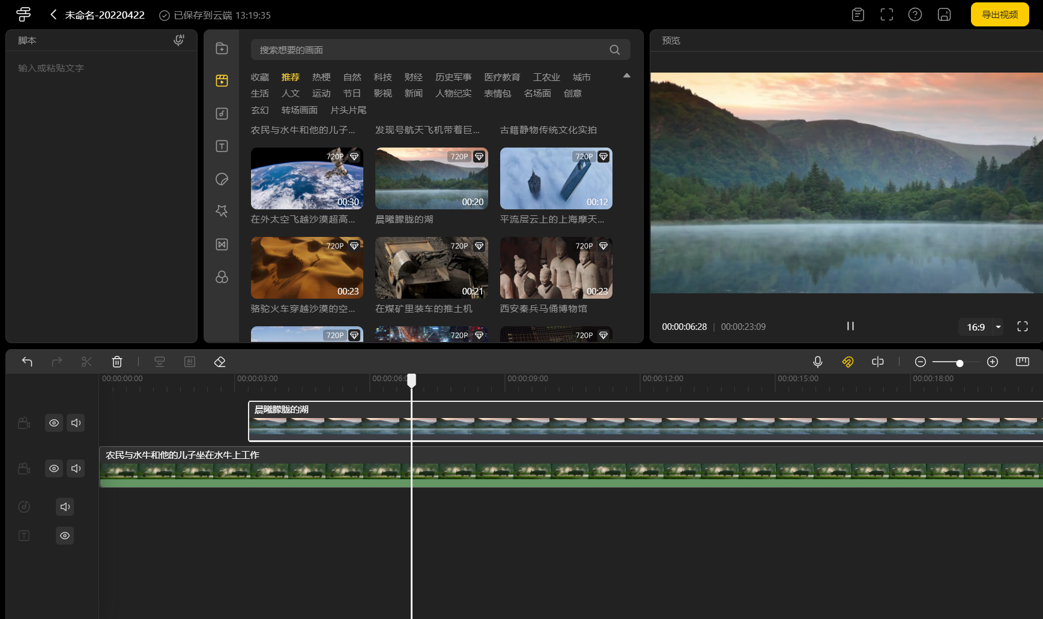Click the AI voice input icon in script panel
Viewport: 1043px width, 619px height.
click(x=178, y=40)
